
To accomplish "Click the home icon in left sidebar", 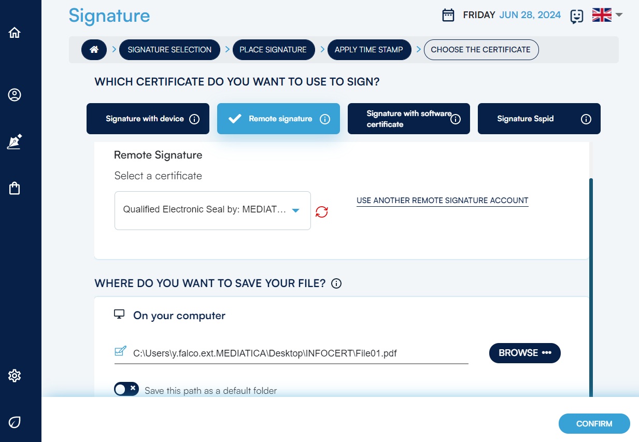I will click(x=15, y=33).
